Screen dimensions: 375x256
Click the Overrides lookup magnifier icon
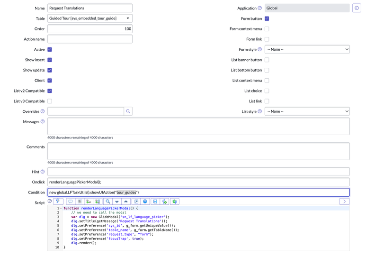click(128, 111)
